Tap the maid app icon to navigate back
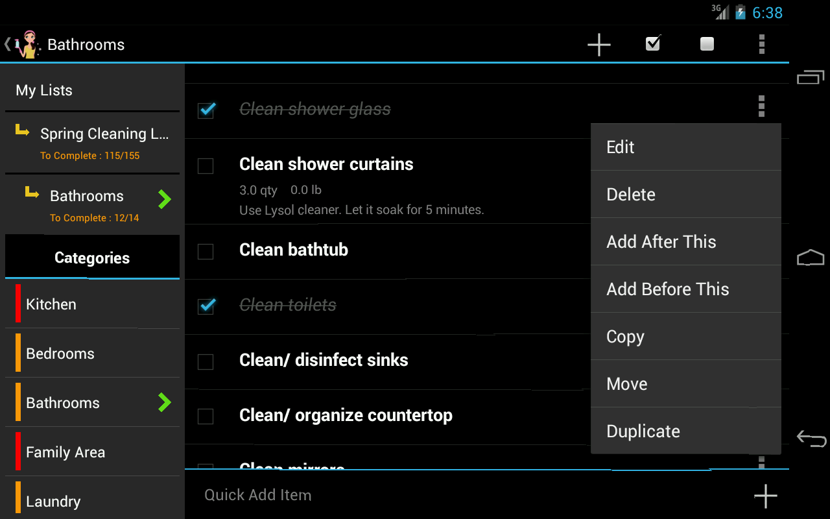 tap(25, 44)
